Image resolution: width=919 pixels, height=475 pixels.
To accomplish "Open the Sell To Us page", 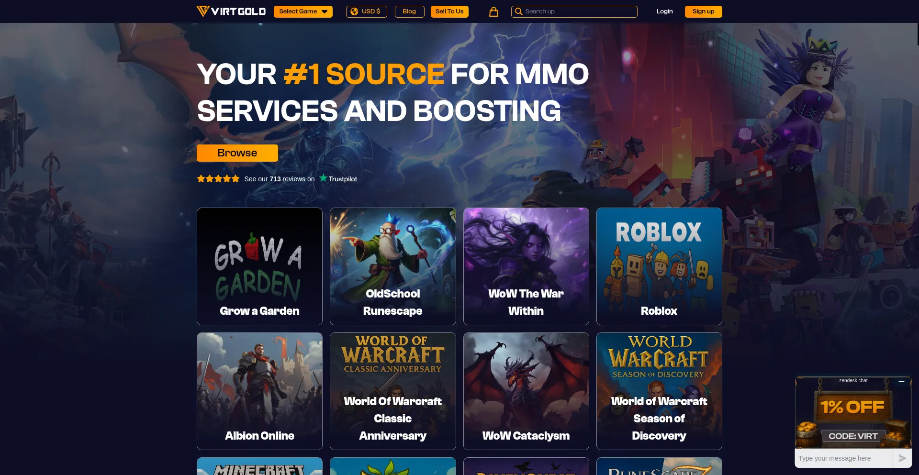I will point(449,11).
